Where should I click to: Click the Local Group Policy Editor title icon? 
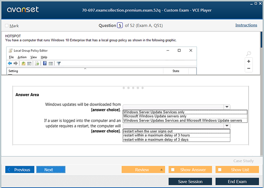(11, 50)
